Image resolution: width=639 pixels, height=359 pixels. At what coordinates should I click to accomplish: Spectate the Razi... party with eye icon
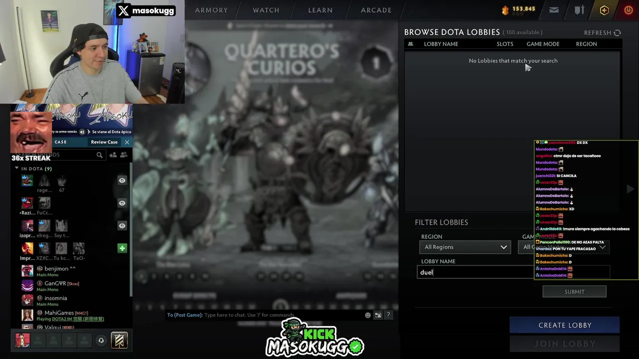pyautogui.click(x=122, y=203)
